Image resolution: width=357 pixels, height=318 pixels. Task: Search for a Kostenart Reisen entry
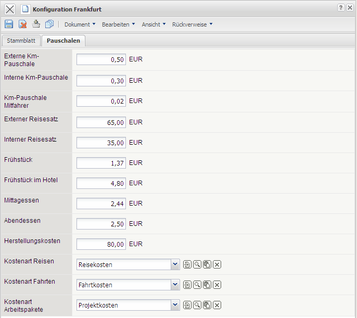click(x=197, y=264)
